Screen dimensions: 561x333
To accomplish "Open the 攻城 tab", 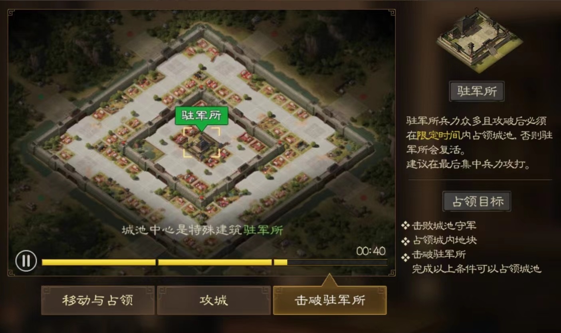I will click(x=214, y=300).
